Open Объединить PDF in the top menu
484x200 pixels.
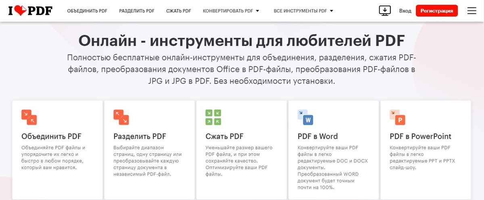click(87, 11)
